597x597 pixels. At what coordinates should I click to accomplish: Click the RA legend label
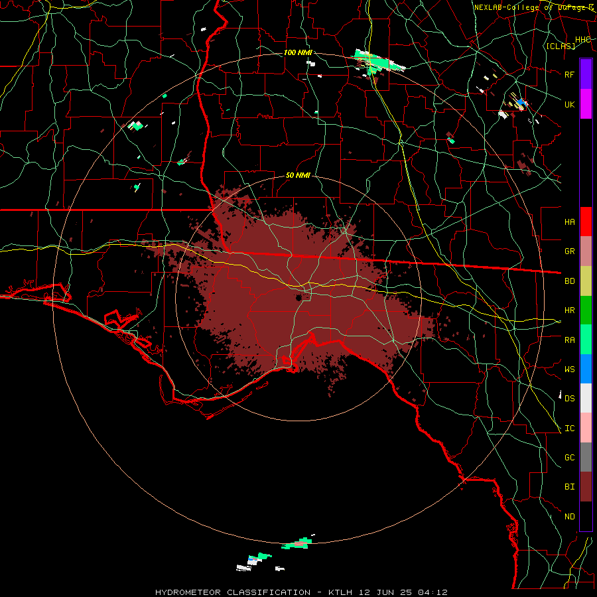[x=569, y=340]
